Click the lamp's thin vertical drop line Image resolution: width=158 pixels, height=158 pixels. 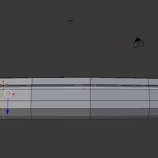[x=71, y=51]
